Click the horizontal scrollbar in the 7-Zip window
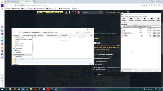 point(127,69)
